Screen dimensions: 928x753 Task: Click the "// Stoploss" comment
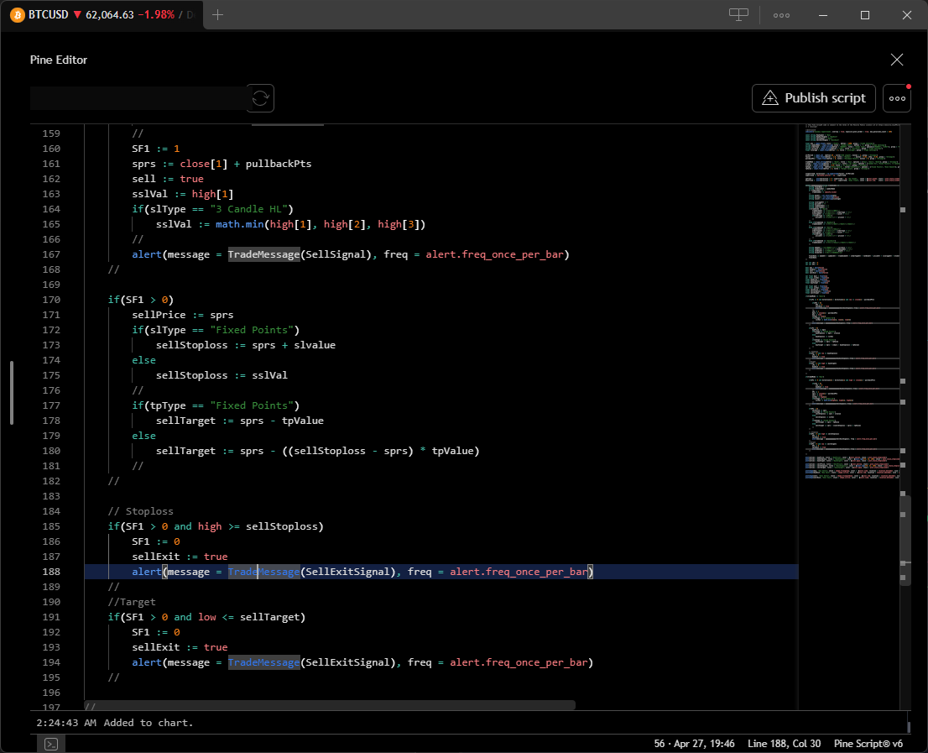[141, 511]
